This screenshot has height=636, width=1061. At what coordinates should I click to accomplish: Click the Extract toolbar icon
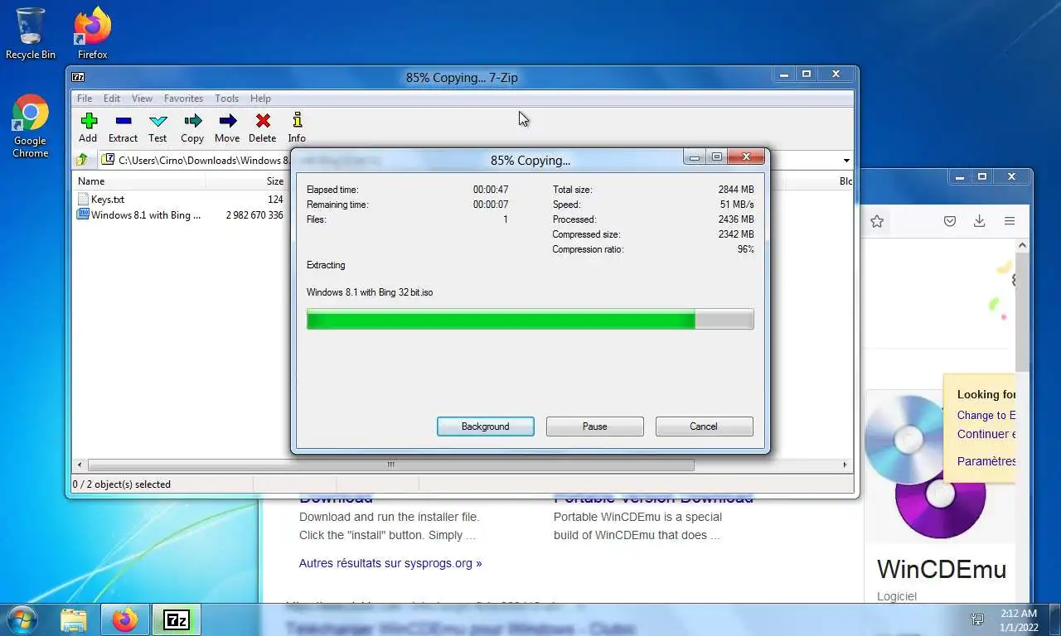(x=123, y=128)
